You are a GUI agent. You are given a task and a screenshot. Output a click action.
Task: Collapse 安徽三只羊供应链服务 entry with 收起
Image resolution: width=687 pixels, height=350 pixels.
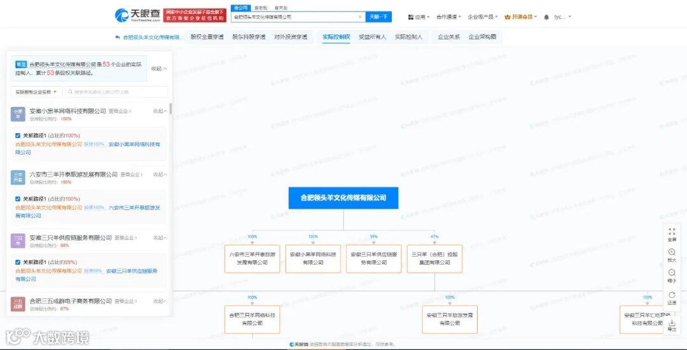pyautogui.click(x=160, y=238)
